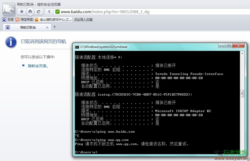Click 刷新该页面 link

pos(38,66)
